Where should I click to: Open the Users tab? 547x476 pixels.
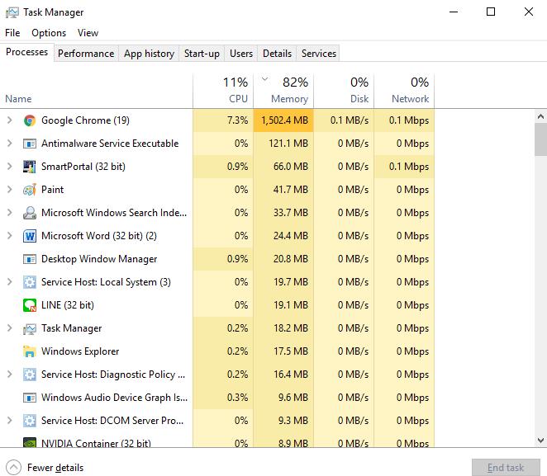241,54
